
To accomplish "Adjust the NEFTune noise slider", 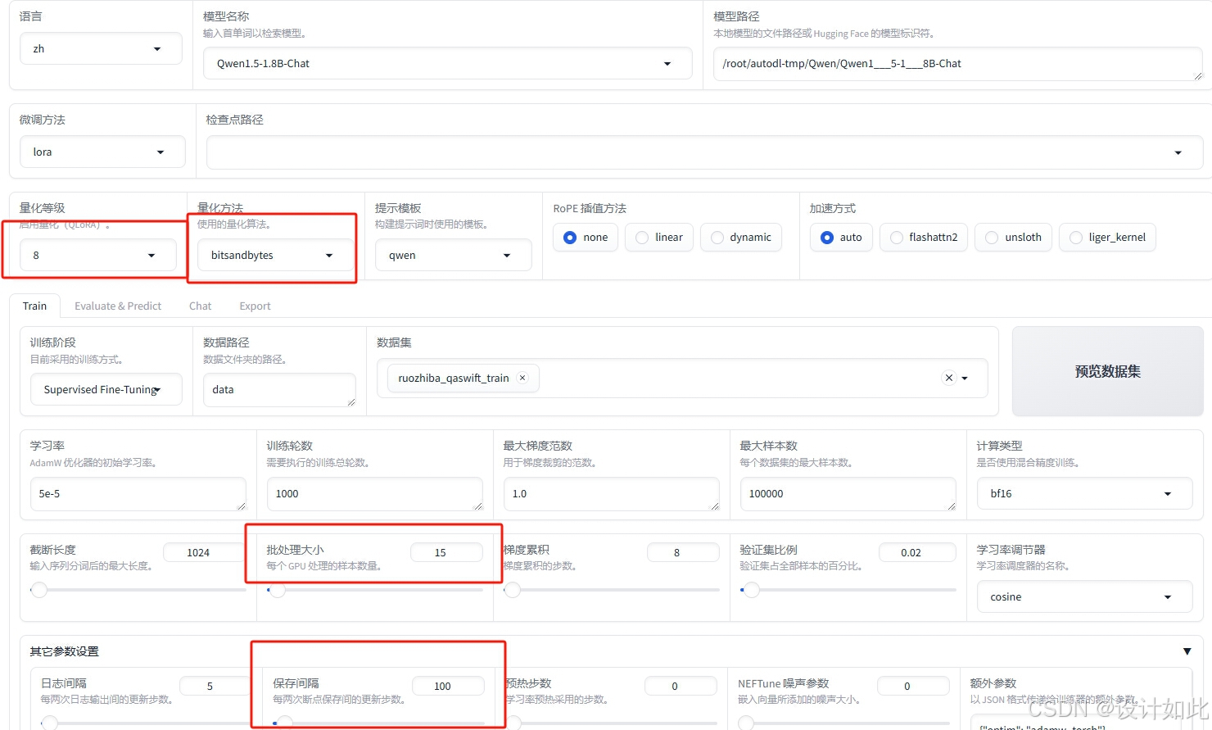I will (843, 723).
